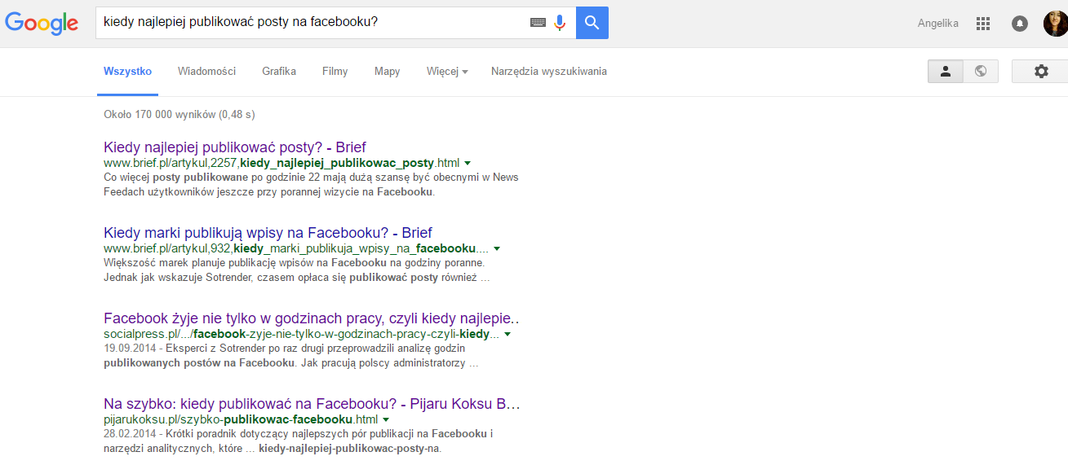Click the URL www.brief.pl/artykul,932
This screenshot has width=1068, height=465.
tap(296, 248)
